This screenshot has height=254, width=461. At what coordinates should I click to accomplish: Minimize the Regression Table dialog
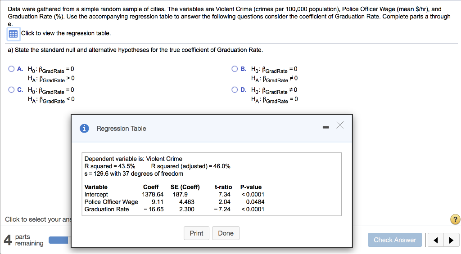click(x=326, y=127)
